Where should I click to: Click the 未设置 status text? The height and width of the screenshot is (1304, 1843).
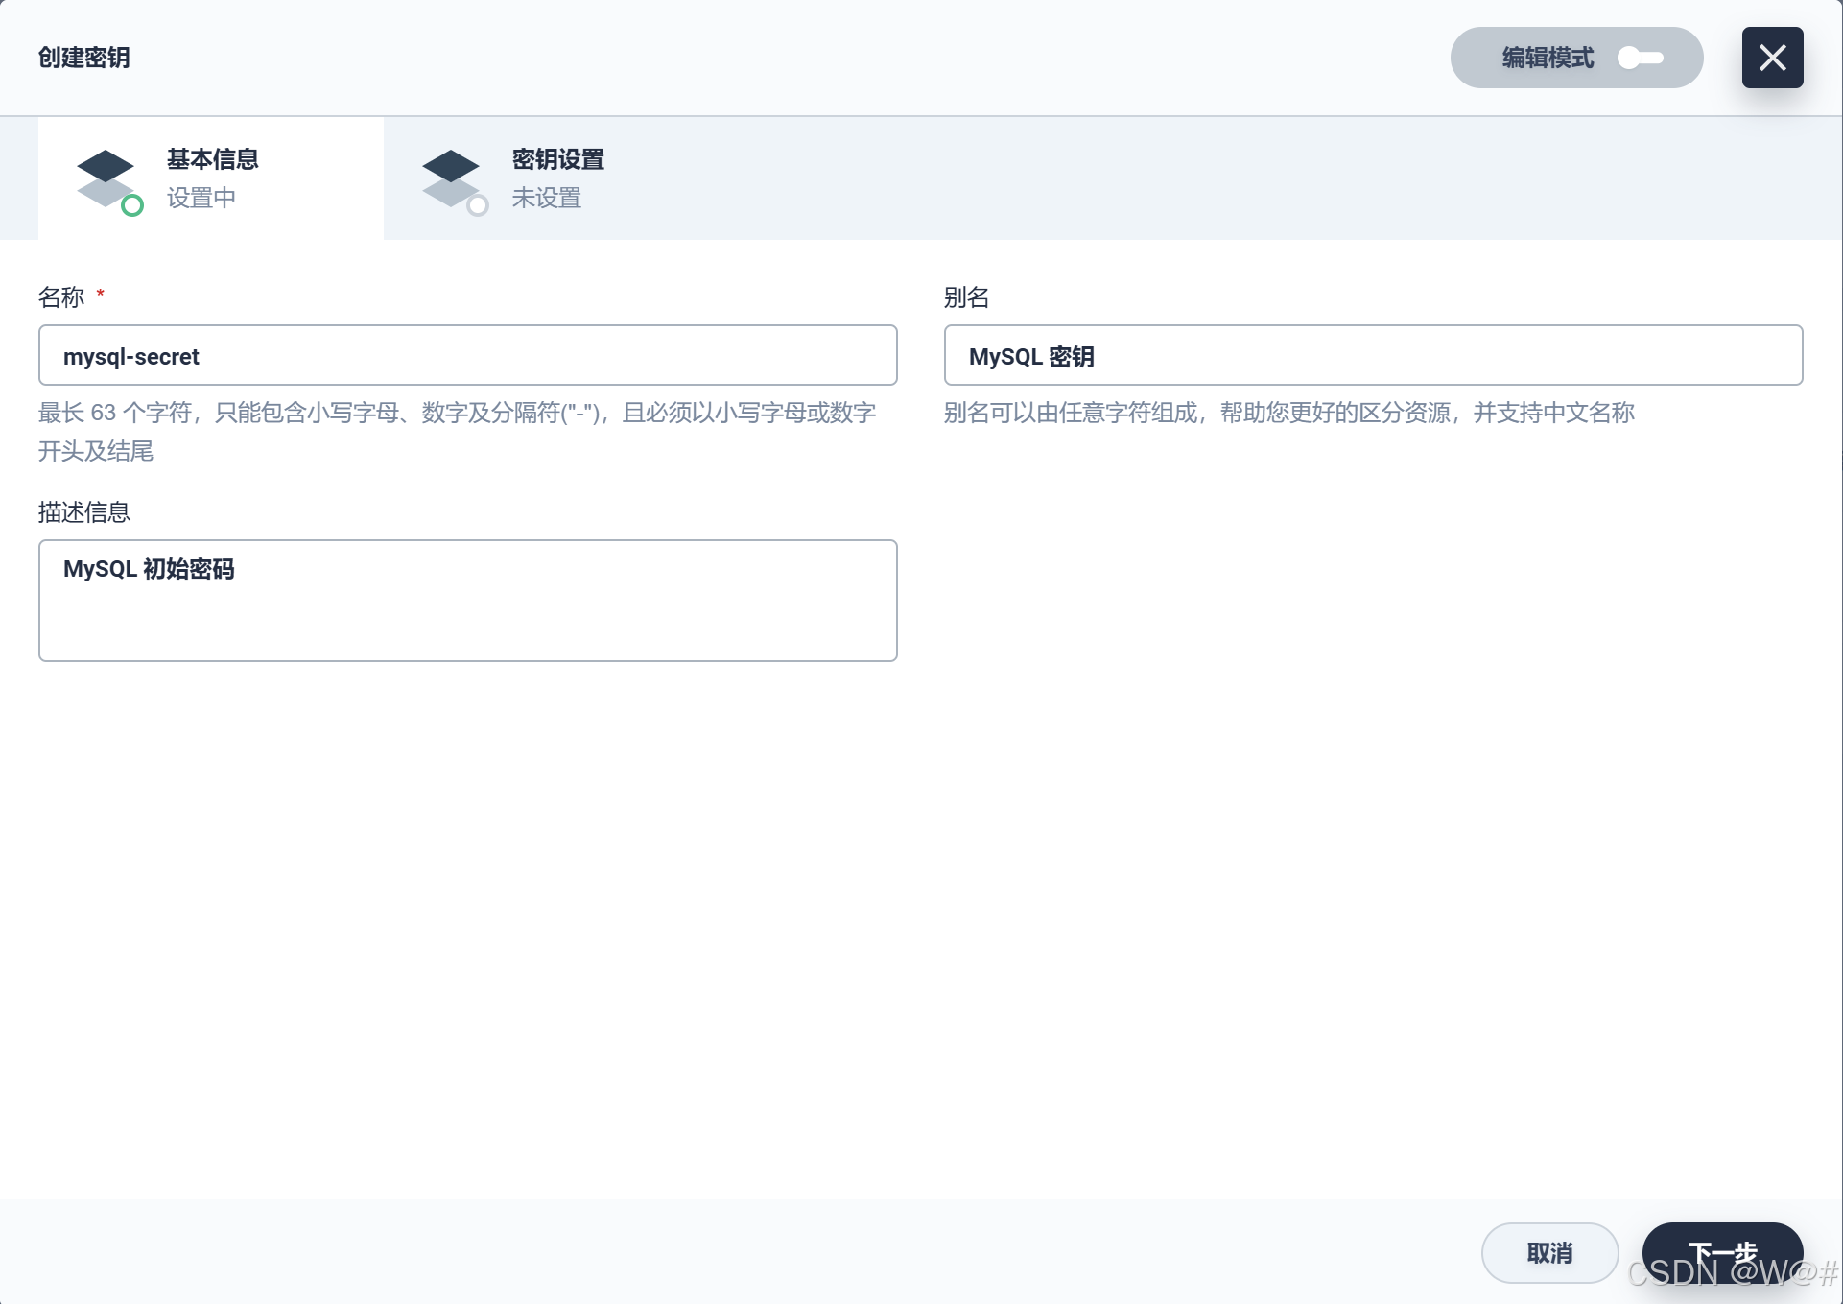(547, 198)
